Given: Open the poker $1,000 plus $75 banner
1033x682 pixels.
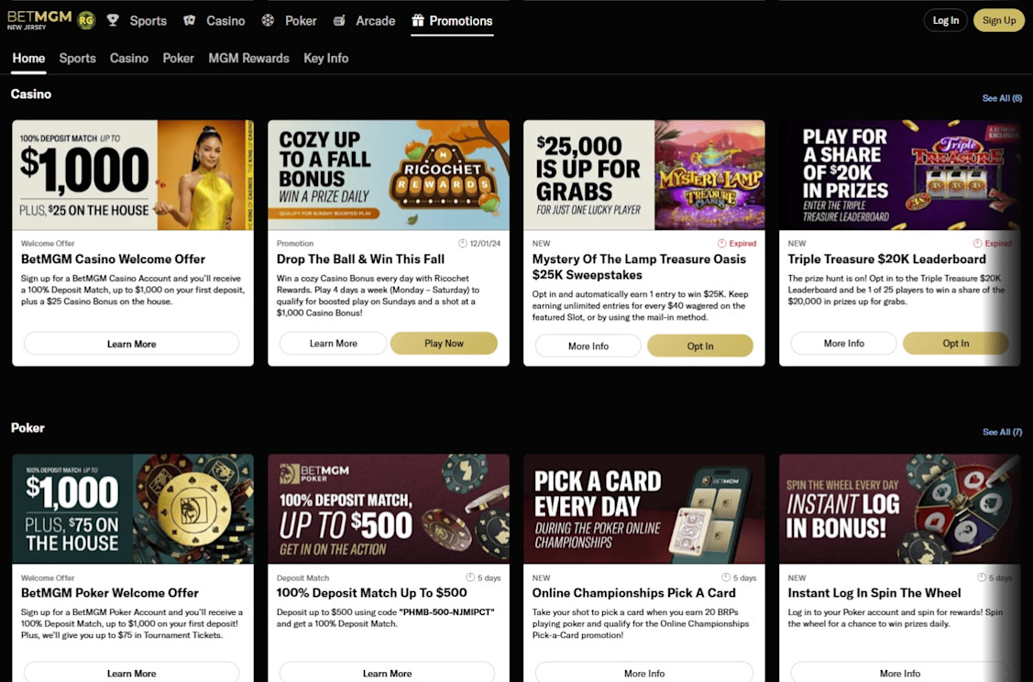Looking at the screenshot, I should click(133, 508).
